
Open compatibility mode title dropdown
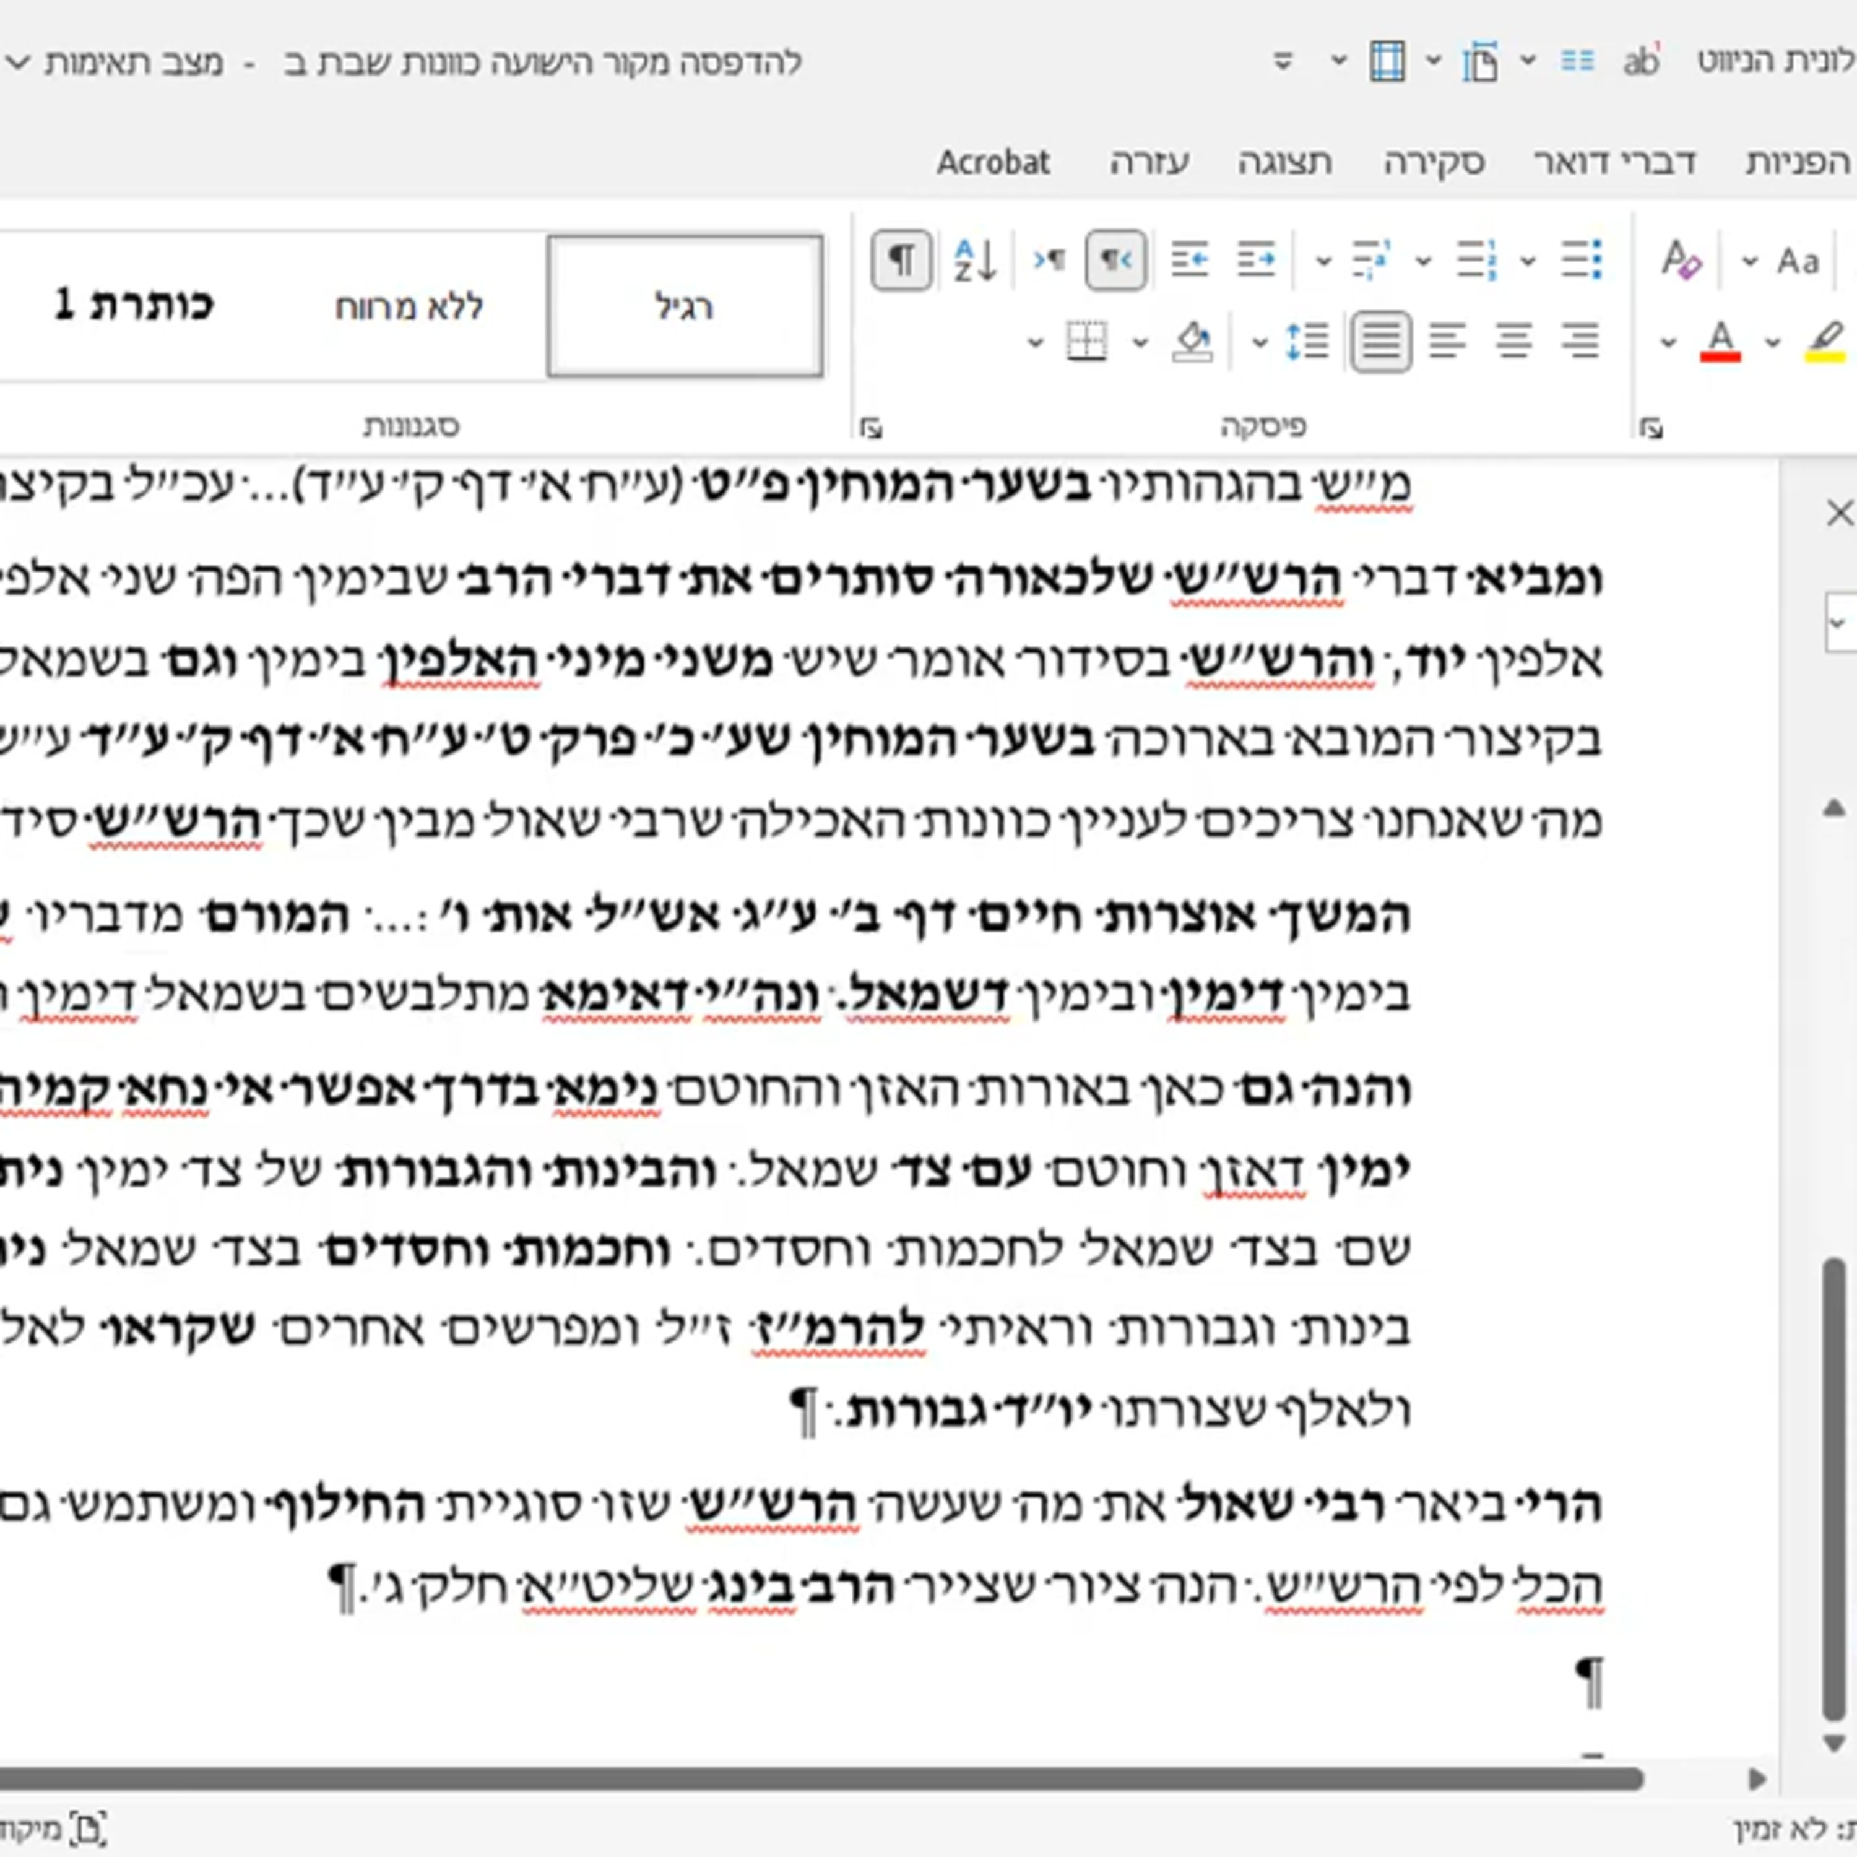coord(16,63)
